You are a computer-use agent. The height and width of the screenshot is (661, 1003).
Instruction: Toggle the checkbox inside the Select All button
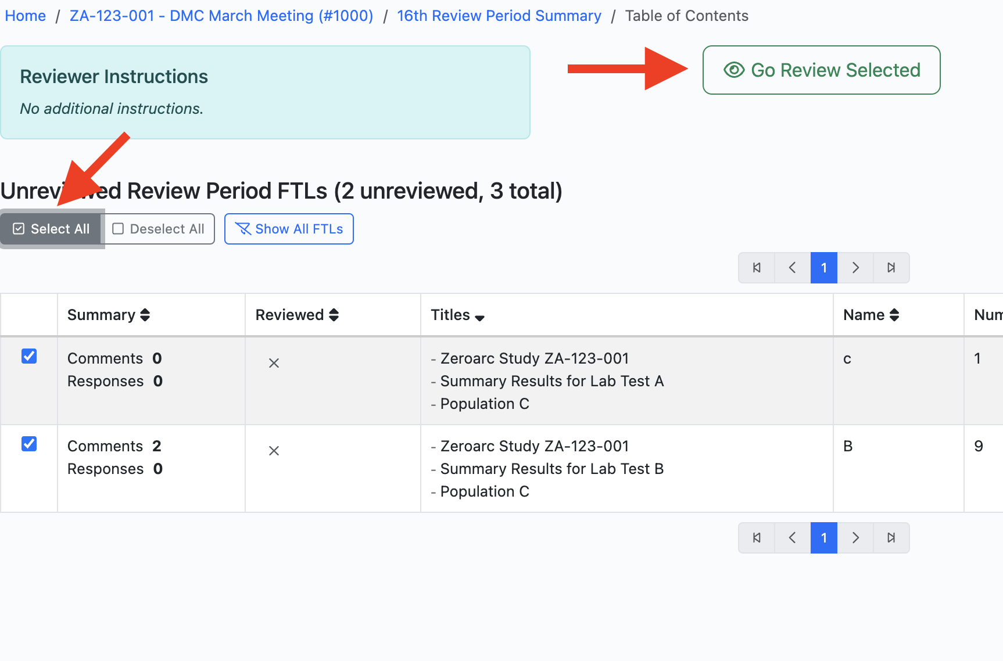pos(18,228)
